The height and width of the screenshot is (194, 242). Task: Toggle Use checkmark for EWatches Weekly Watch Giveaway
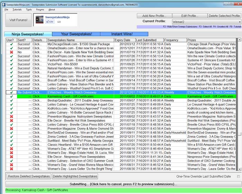11,92
